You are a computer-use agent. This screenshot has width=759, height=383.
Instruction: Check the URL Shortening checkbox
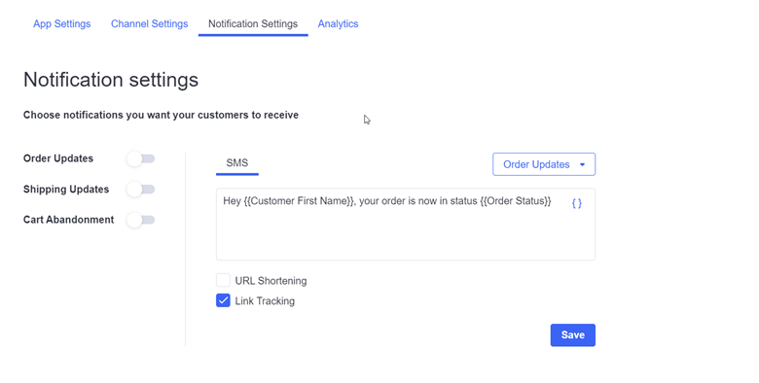point(223,280)
